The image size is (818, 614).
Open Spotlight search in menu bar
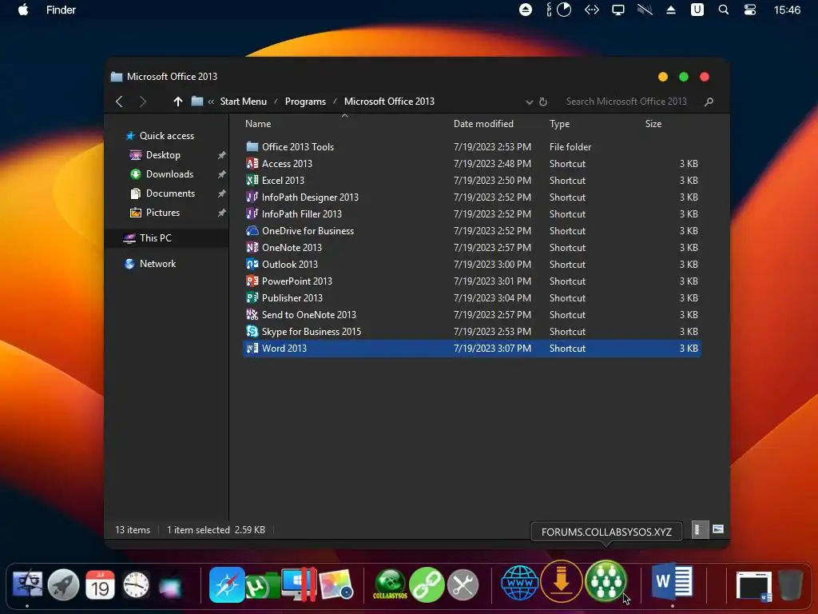[723, 10]
